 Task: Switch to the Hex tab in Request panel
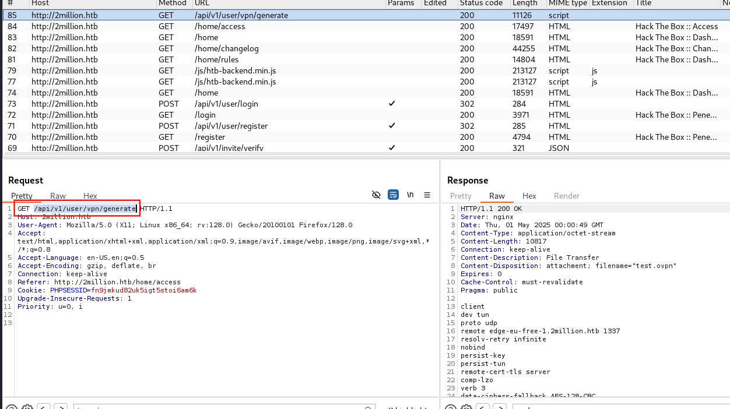pyautogui.click(x=90, y=196)
